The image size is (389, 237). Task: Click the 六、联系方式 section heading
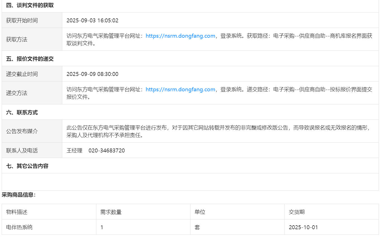coord(22,112)
